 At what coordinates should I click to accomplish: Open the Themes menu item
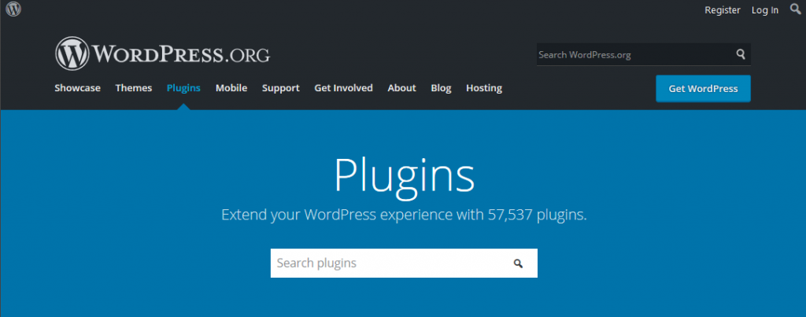[x=134, y=88]
